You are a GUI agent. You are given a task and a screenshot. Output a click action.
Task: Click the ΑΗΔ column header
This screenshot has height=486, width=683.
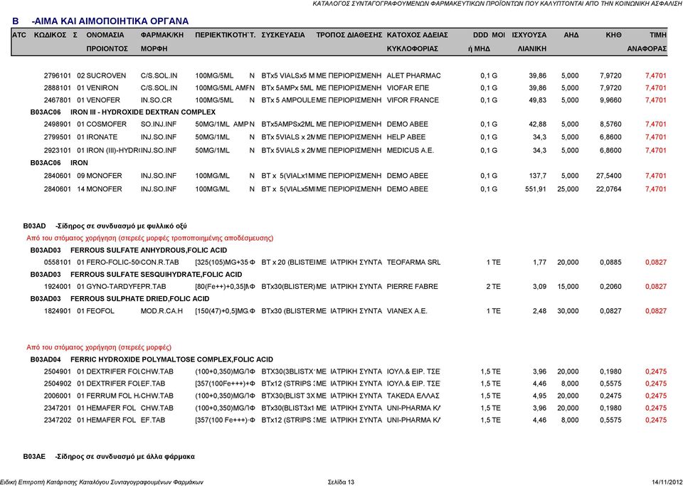(x=571, y=35)
